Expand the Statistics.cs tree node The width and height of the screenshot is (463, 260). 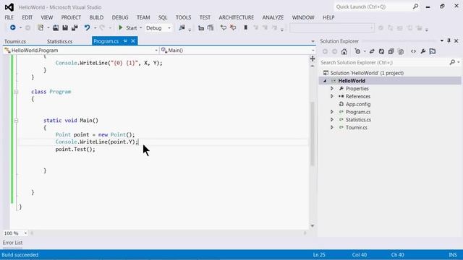[x=332, y=119]
